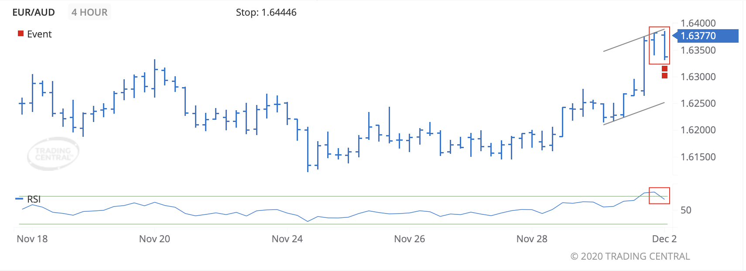Select the 4 HOUR timeframe button

pyautogui.click(x=89, y=12)
